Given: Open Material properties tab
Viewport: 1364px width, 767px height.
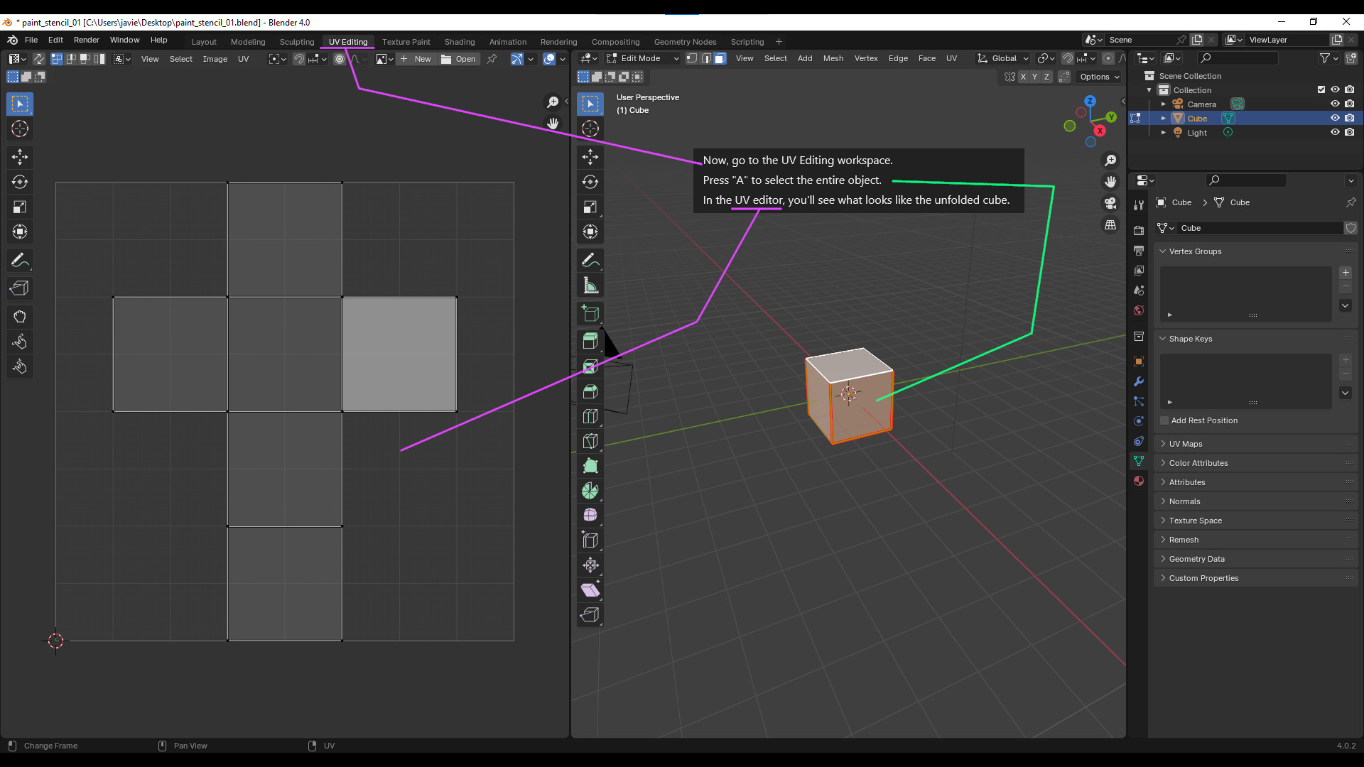Looking at the screenshot, I should [1139, 481].
